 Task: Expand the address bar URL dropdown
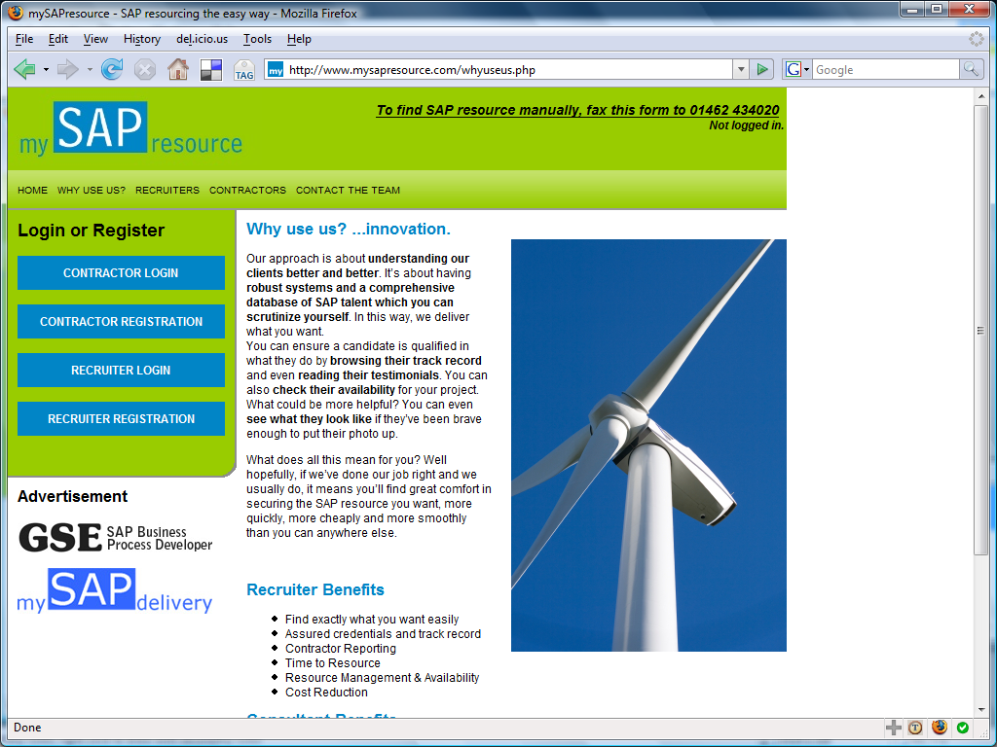[x=740, y=70]
